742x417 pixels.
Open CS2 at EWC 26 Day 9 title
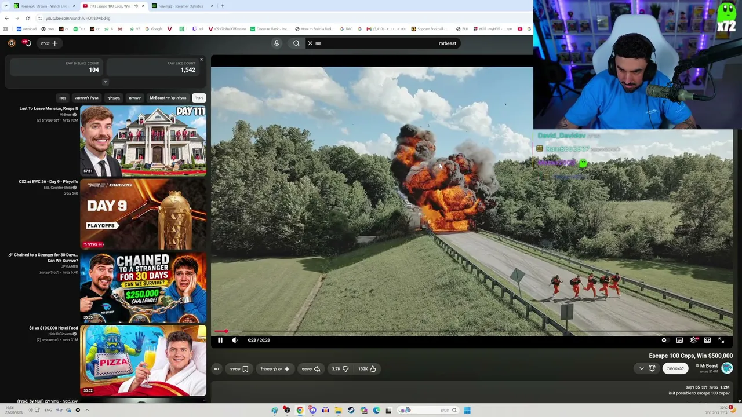point(48,182)
